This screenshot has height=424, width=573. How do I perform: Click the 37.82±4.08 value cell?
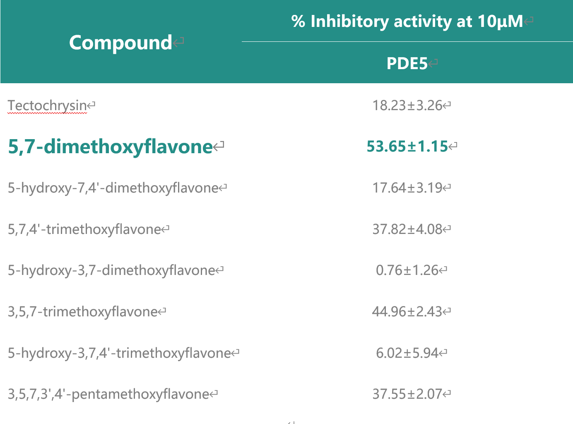coord(407,229)
